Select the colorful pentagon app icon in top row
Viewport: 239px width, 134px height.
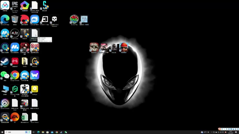pyautogui.click(x=25, y=6)
